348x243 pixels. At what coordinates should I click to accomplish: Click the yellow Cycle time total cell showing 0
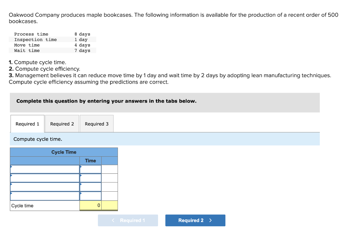[x=90, y=206]
